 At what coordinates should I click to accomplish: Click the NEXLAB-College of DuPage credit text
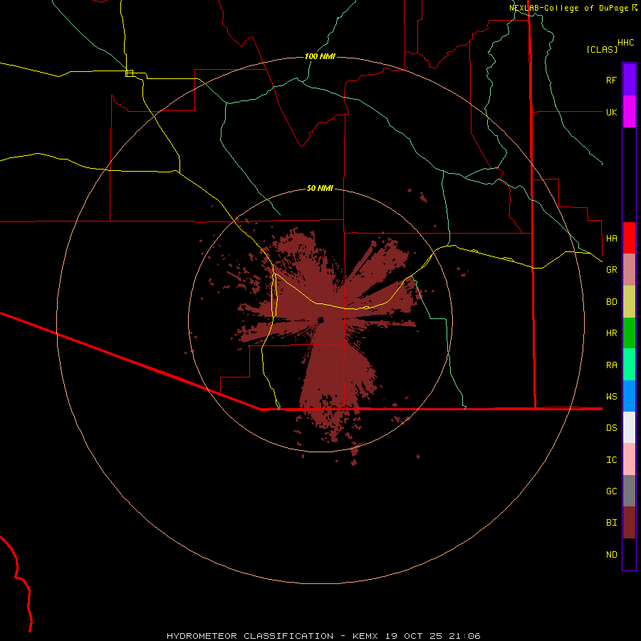[570, 8]
